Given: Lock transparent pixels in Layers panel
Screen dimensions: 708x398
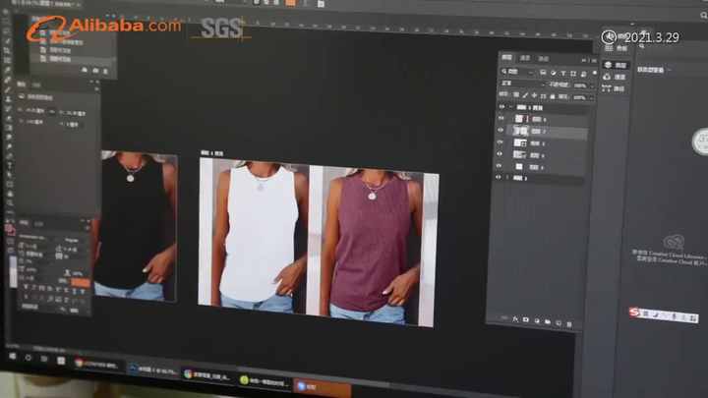Looking at the screenshot, I should [515, 94].
